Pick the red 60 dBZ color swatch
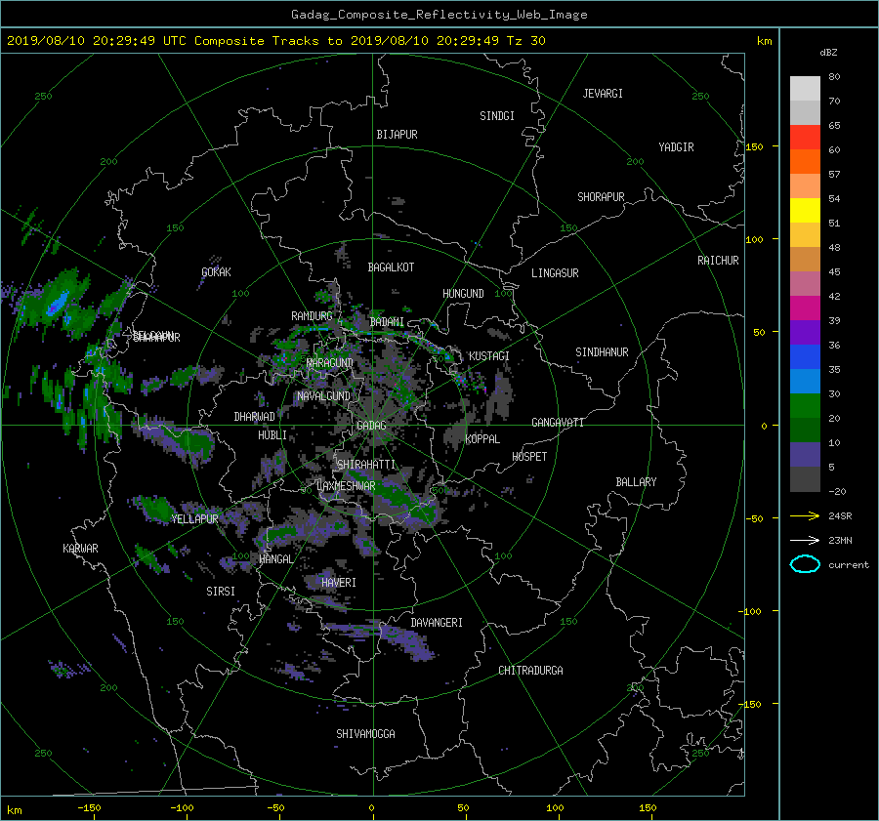Screen dimensions: 879x821 805,138
